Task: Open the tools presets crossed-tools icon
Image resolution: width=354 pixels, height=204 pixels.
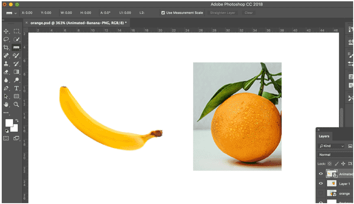Action: pyautogui.click(x=351, y=98)
